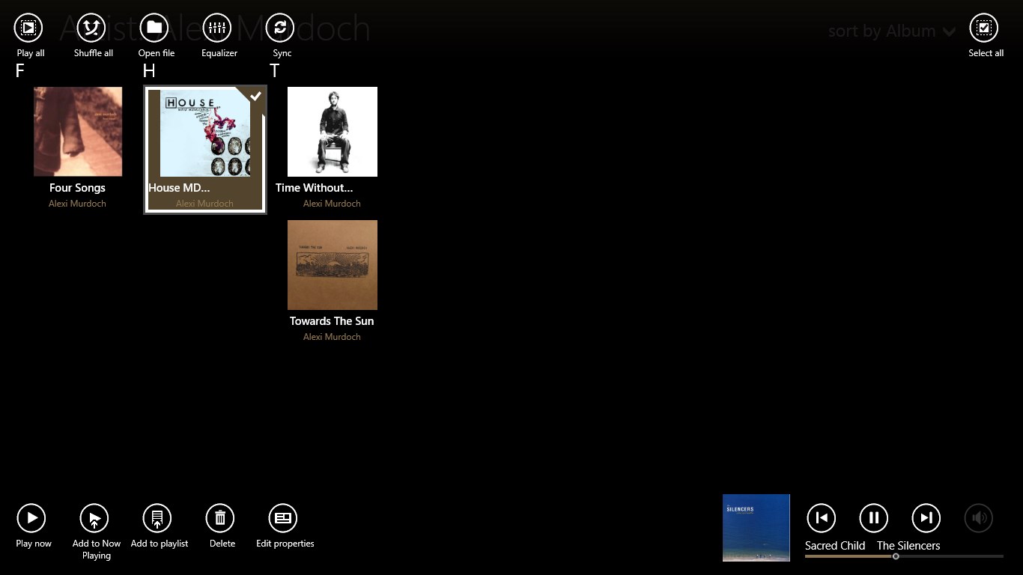The height and width of the screenshot is (575, 1023).
Task: Click the Play now button
Action: pyautogui.click(x=32, y=517)
